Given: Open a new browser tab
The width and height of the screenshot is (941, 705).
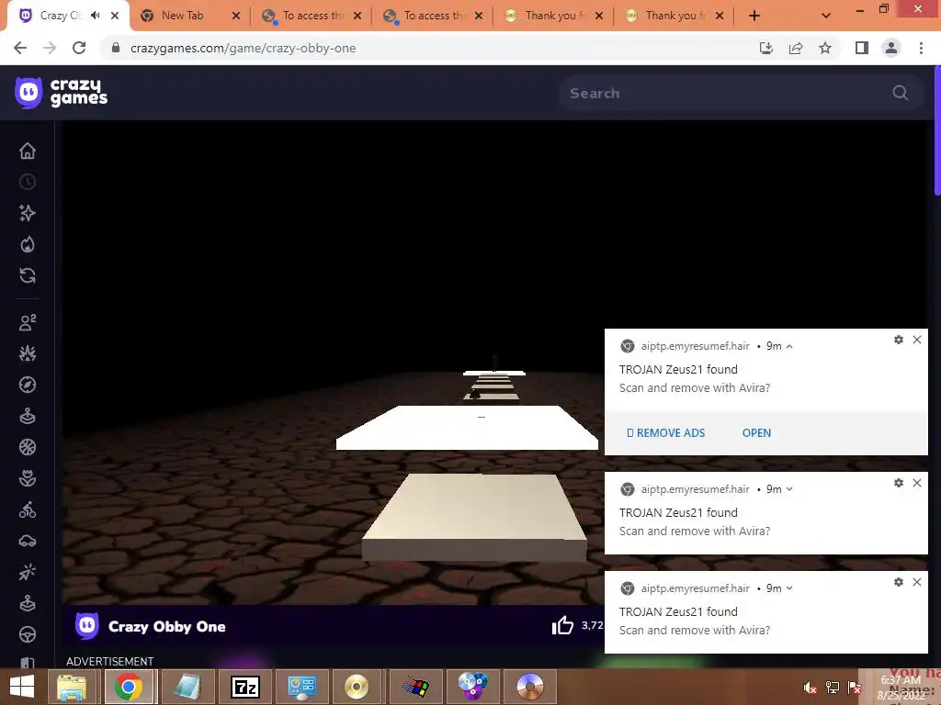Looking at the screenshot, I should point(754,16).
